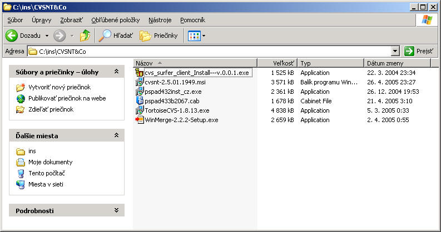Click the Views grid icon
The image size is (441, 232).
pyautogui.click(x=194, y=36)
